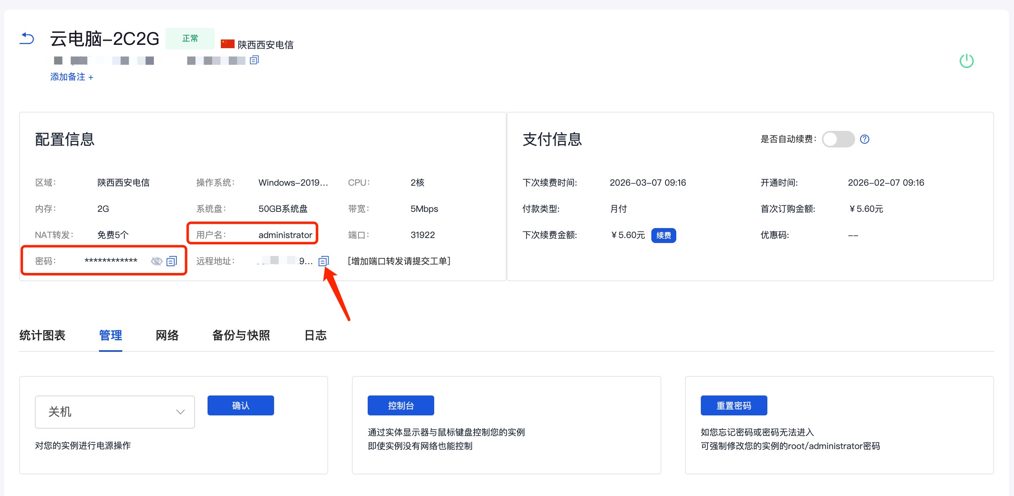Open the 控制台 console button
The image size is (1014, 496).
[401, 405]
